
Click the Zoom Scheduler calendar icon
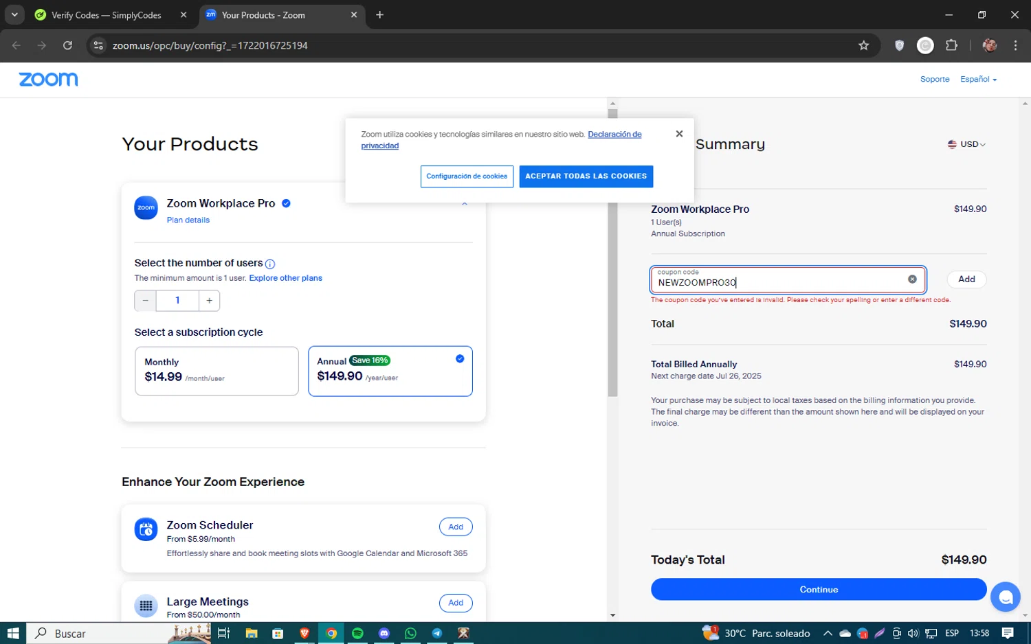tap(146, 529)
